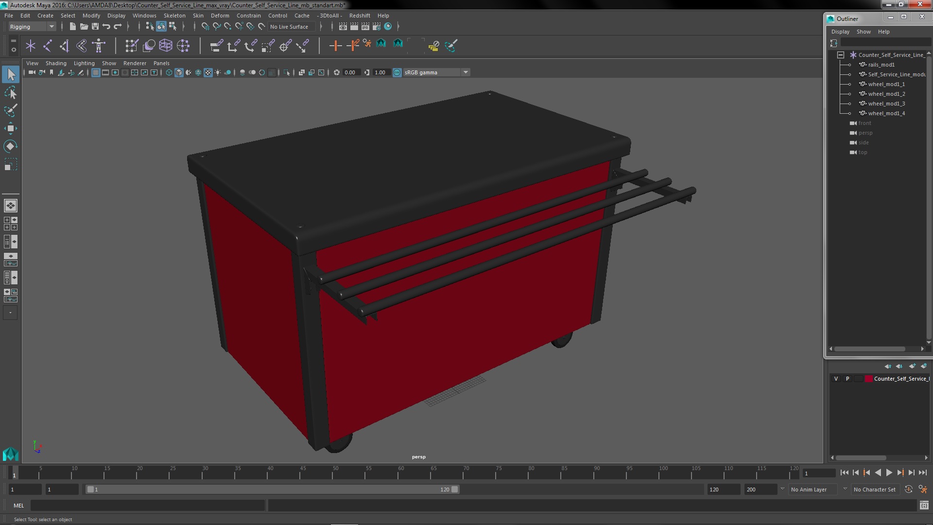The width and height of the screenshot is (933, 525).
Task: Toggle the viewport grid display icon
Action: (96, 72)
